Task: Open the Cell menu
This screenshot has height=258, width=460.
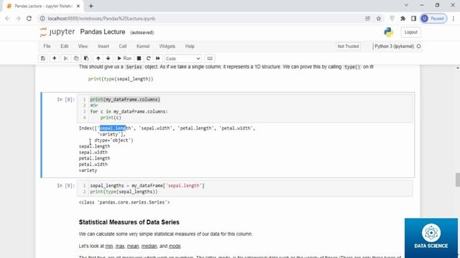Action: [123, 46]
